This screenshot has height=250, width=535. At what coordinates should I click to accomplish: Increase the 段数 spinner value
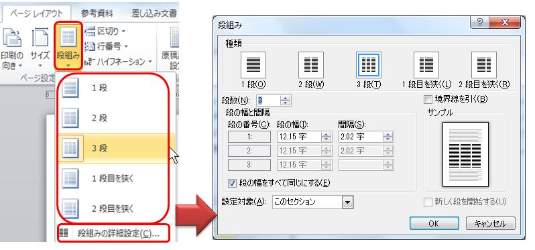(286, 98)
